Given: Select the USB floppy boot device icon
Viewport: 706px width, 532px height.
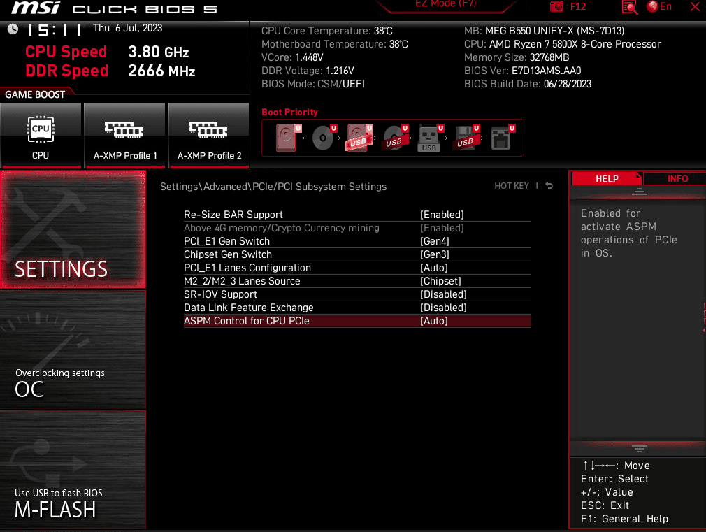Looking at the screenshot, I should (467, 138).
